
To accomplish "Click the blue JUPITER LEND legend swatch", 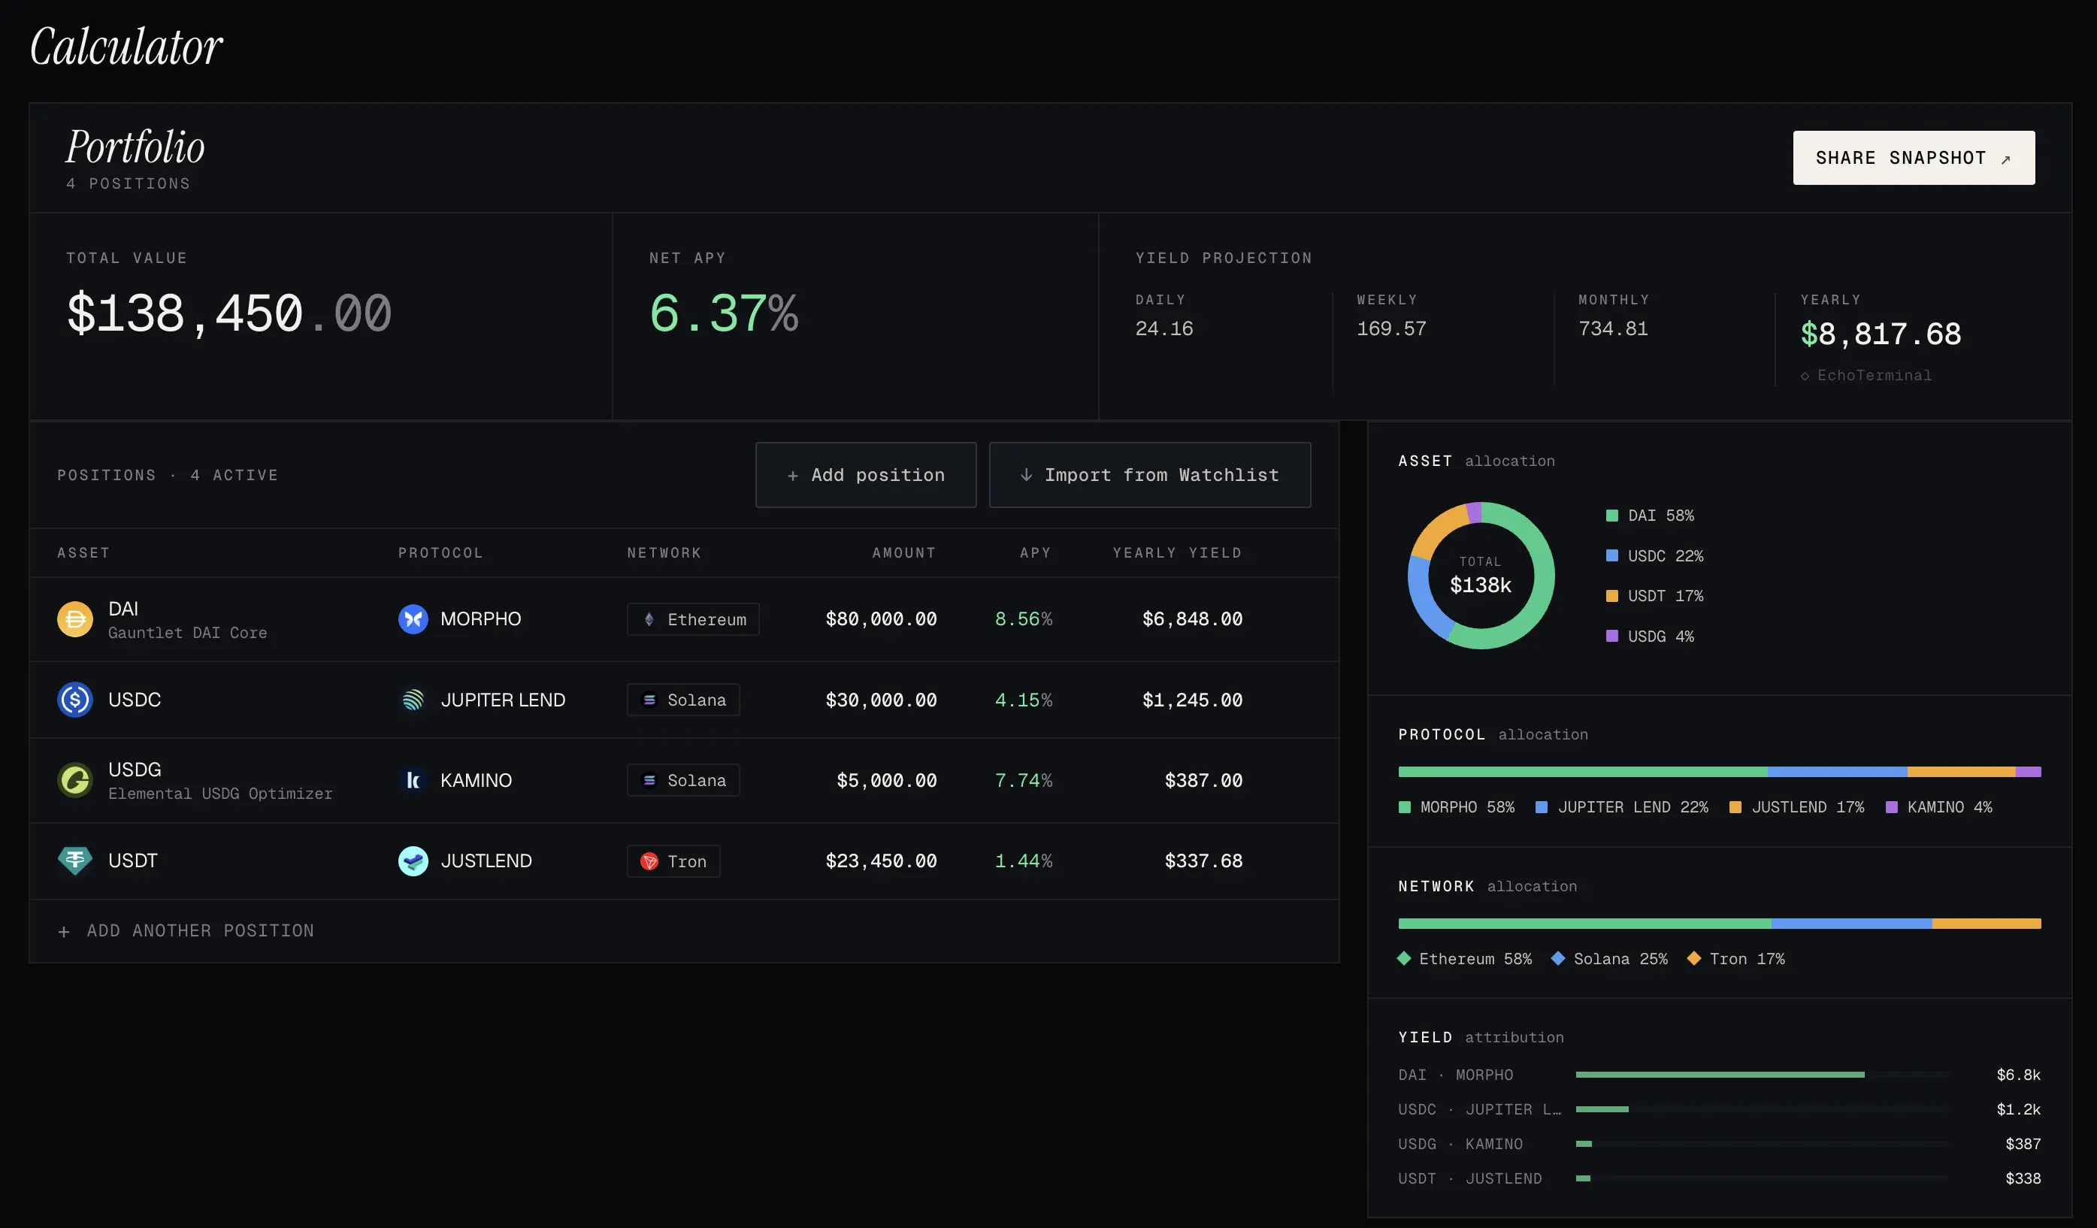I will pos(1541,807).
